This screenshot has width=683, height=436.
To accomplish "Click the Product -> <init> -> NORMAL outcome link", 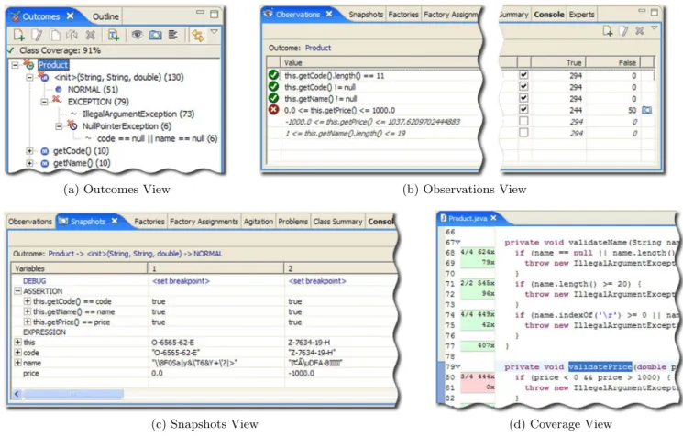I will pos(135,254).
